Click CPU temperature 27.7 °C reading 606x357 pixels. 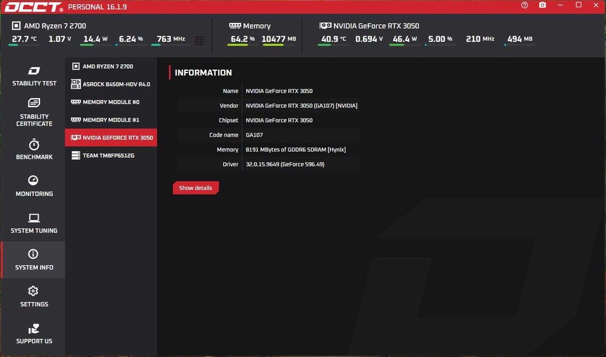(24, 39)
